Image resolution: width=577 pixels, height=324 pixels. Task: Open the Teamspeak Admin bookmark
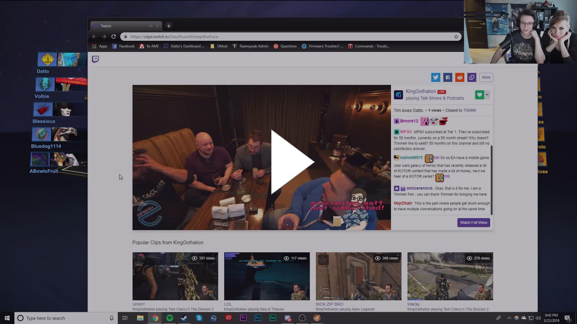250,46
